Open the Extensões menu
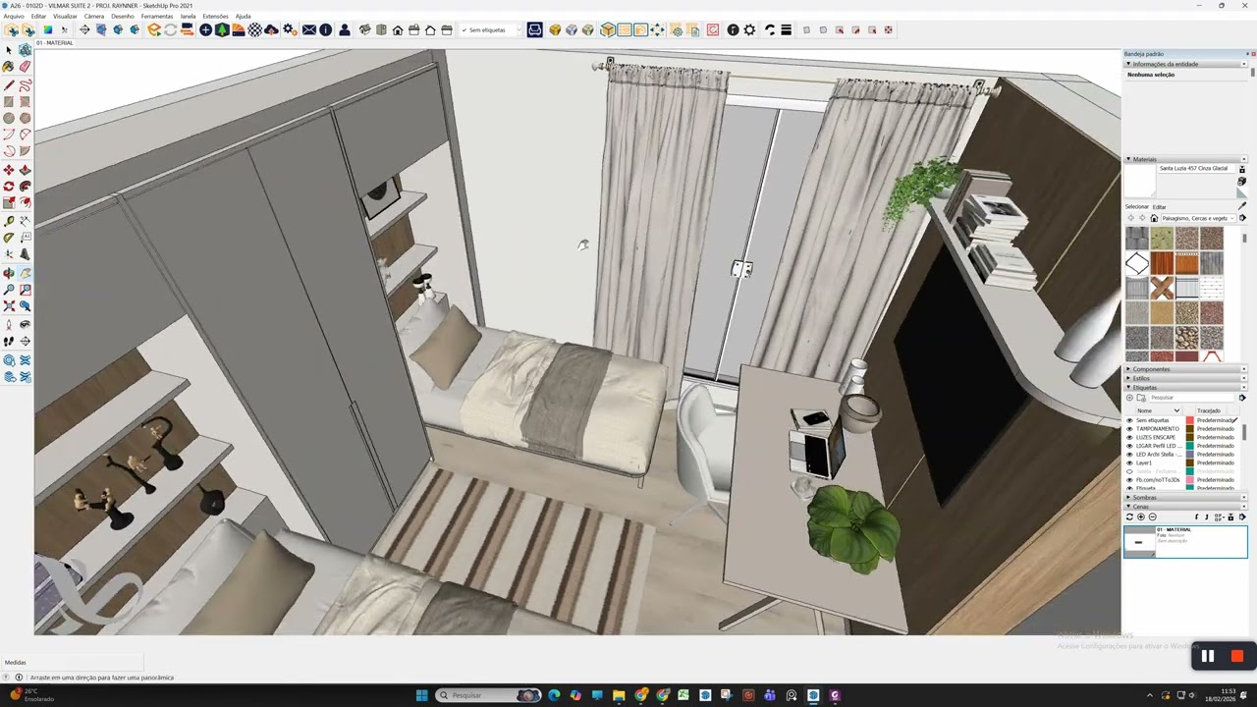Image resolution: width=1257 pixels, height=707 pixels. (x=215, y=17)
